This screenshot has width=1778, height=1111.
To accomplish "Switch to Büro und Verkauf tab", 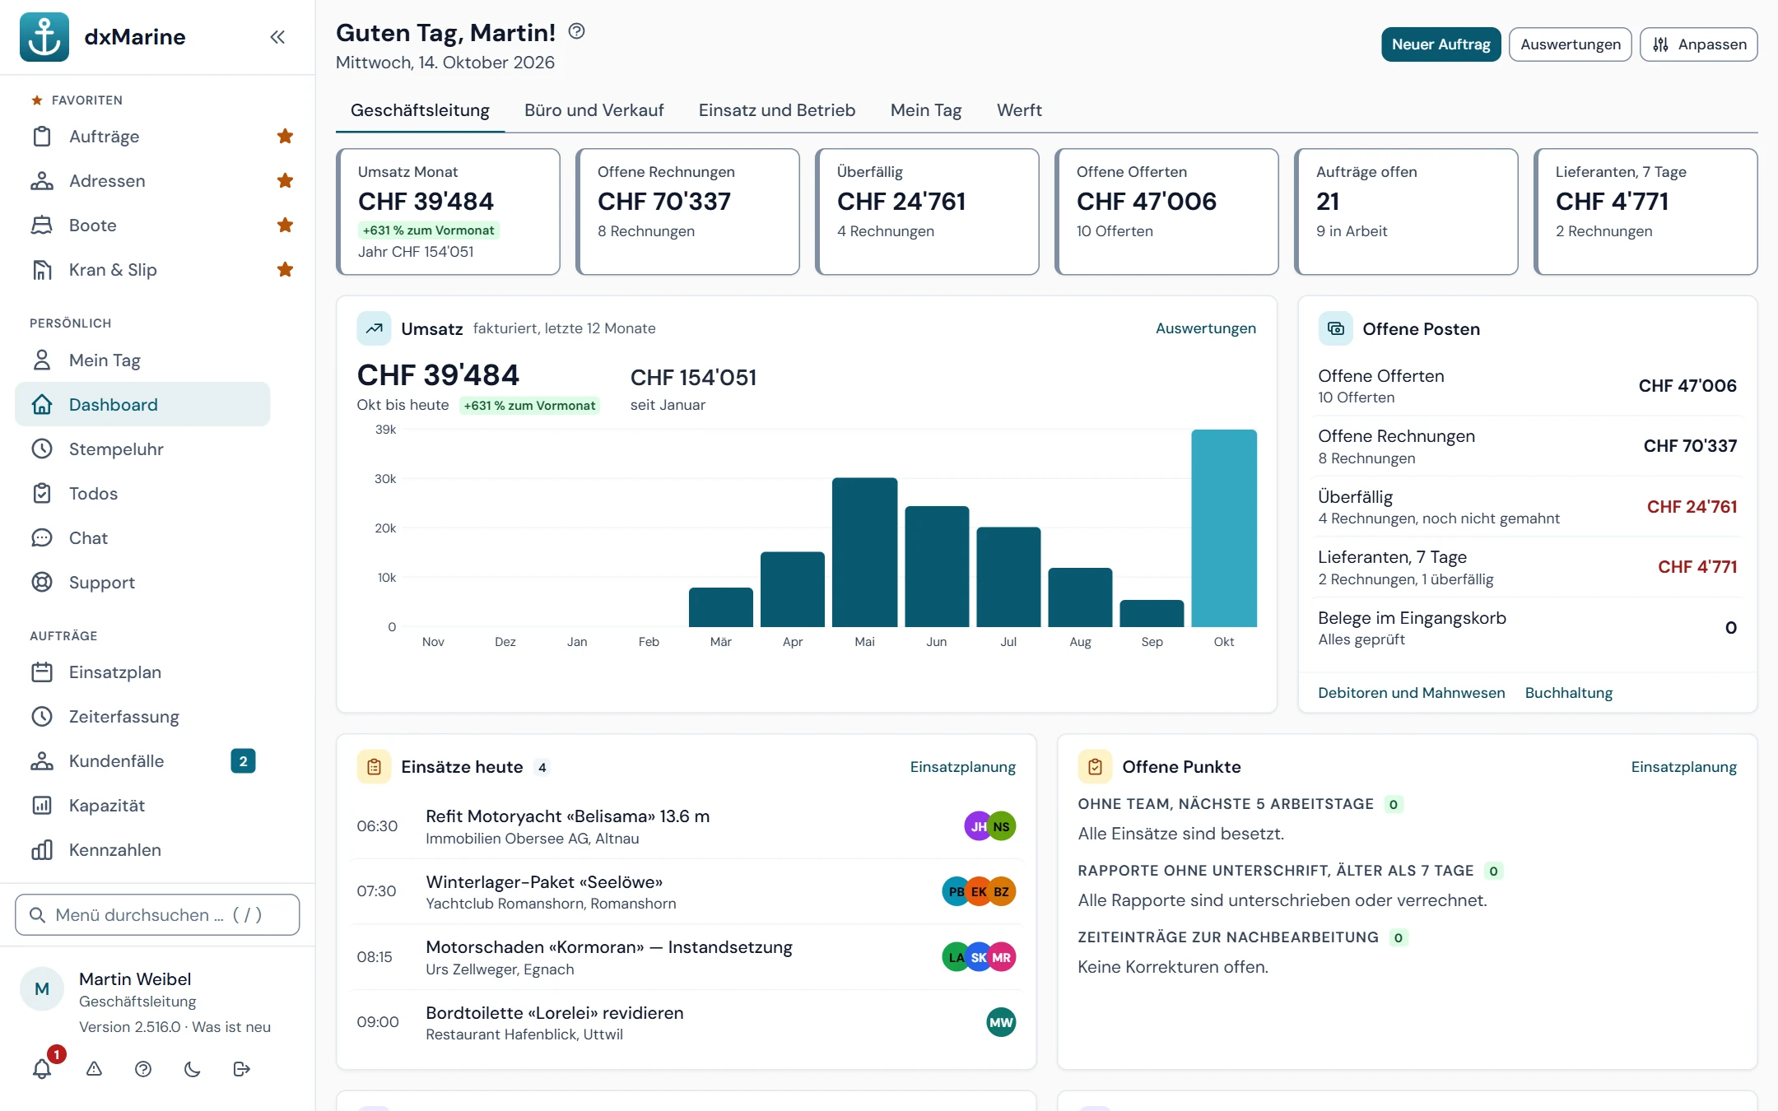I will [593, 110].
